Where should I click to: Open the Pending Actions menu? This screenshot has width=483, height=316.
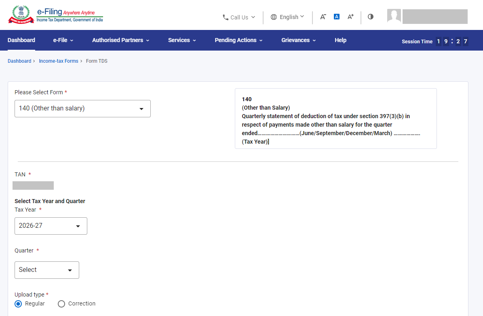click(x=239, y=40)
